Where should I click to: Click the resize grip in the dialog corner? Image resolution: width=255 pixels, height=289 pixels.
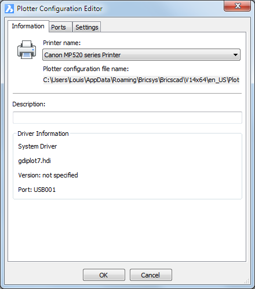[x=247, y=281]
